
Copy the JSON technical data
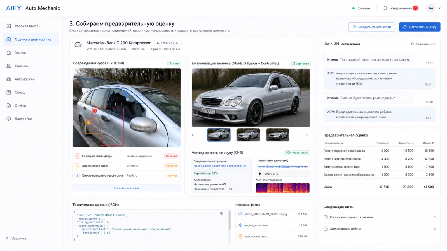222,214
